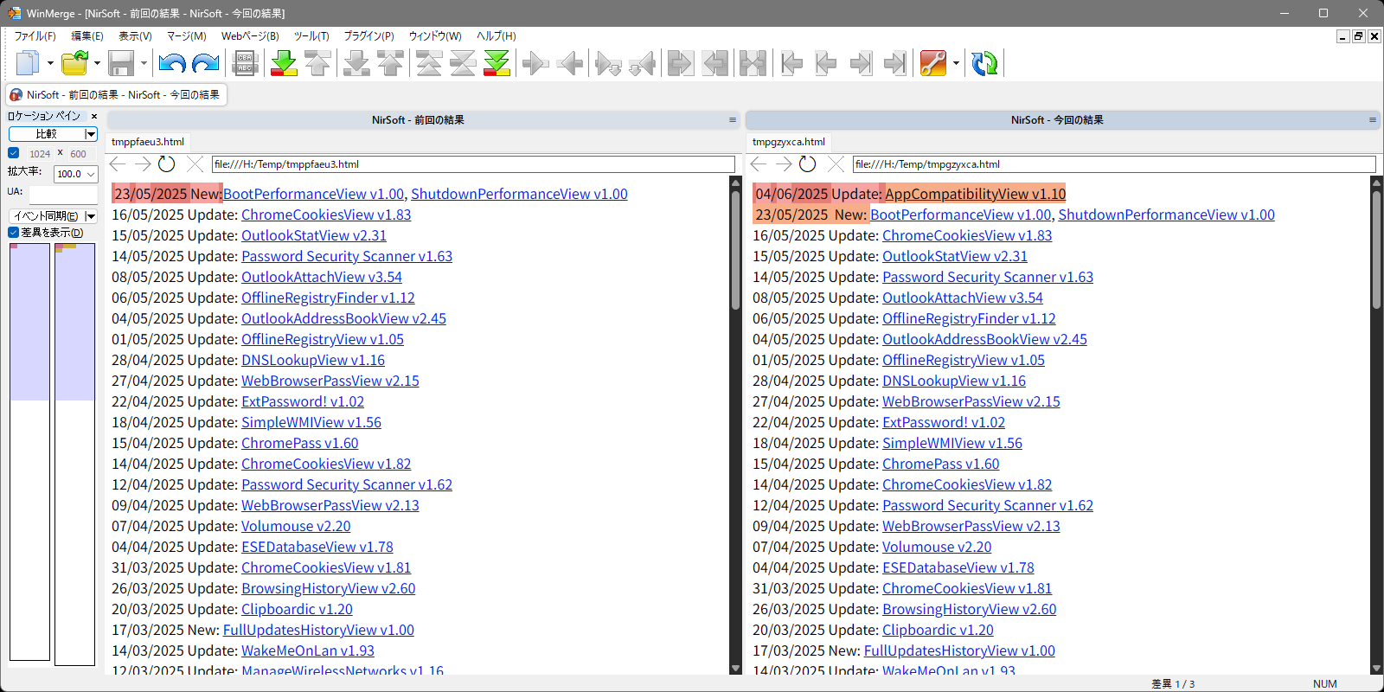Close the ロケーション ペイン panel

pyautogui.click(x=94, y=116)
